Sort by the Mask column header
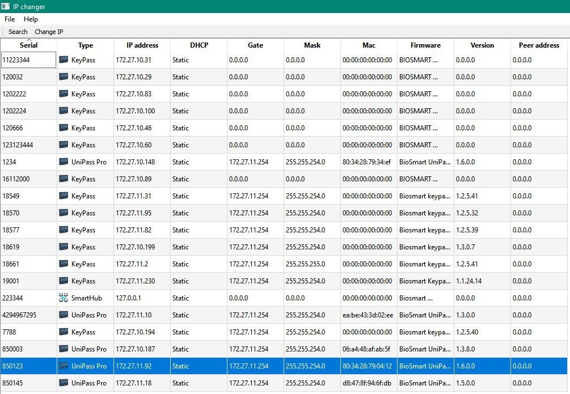 pyautogui.click(x=313, y=45)
